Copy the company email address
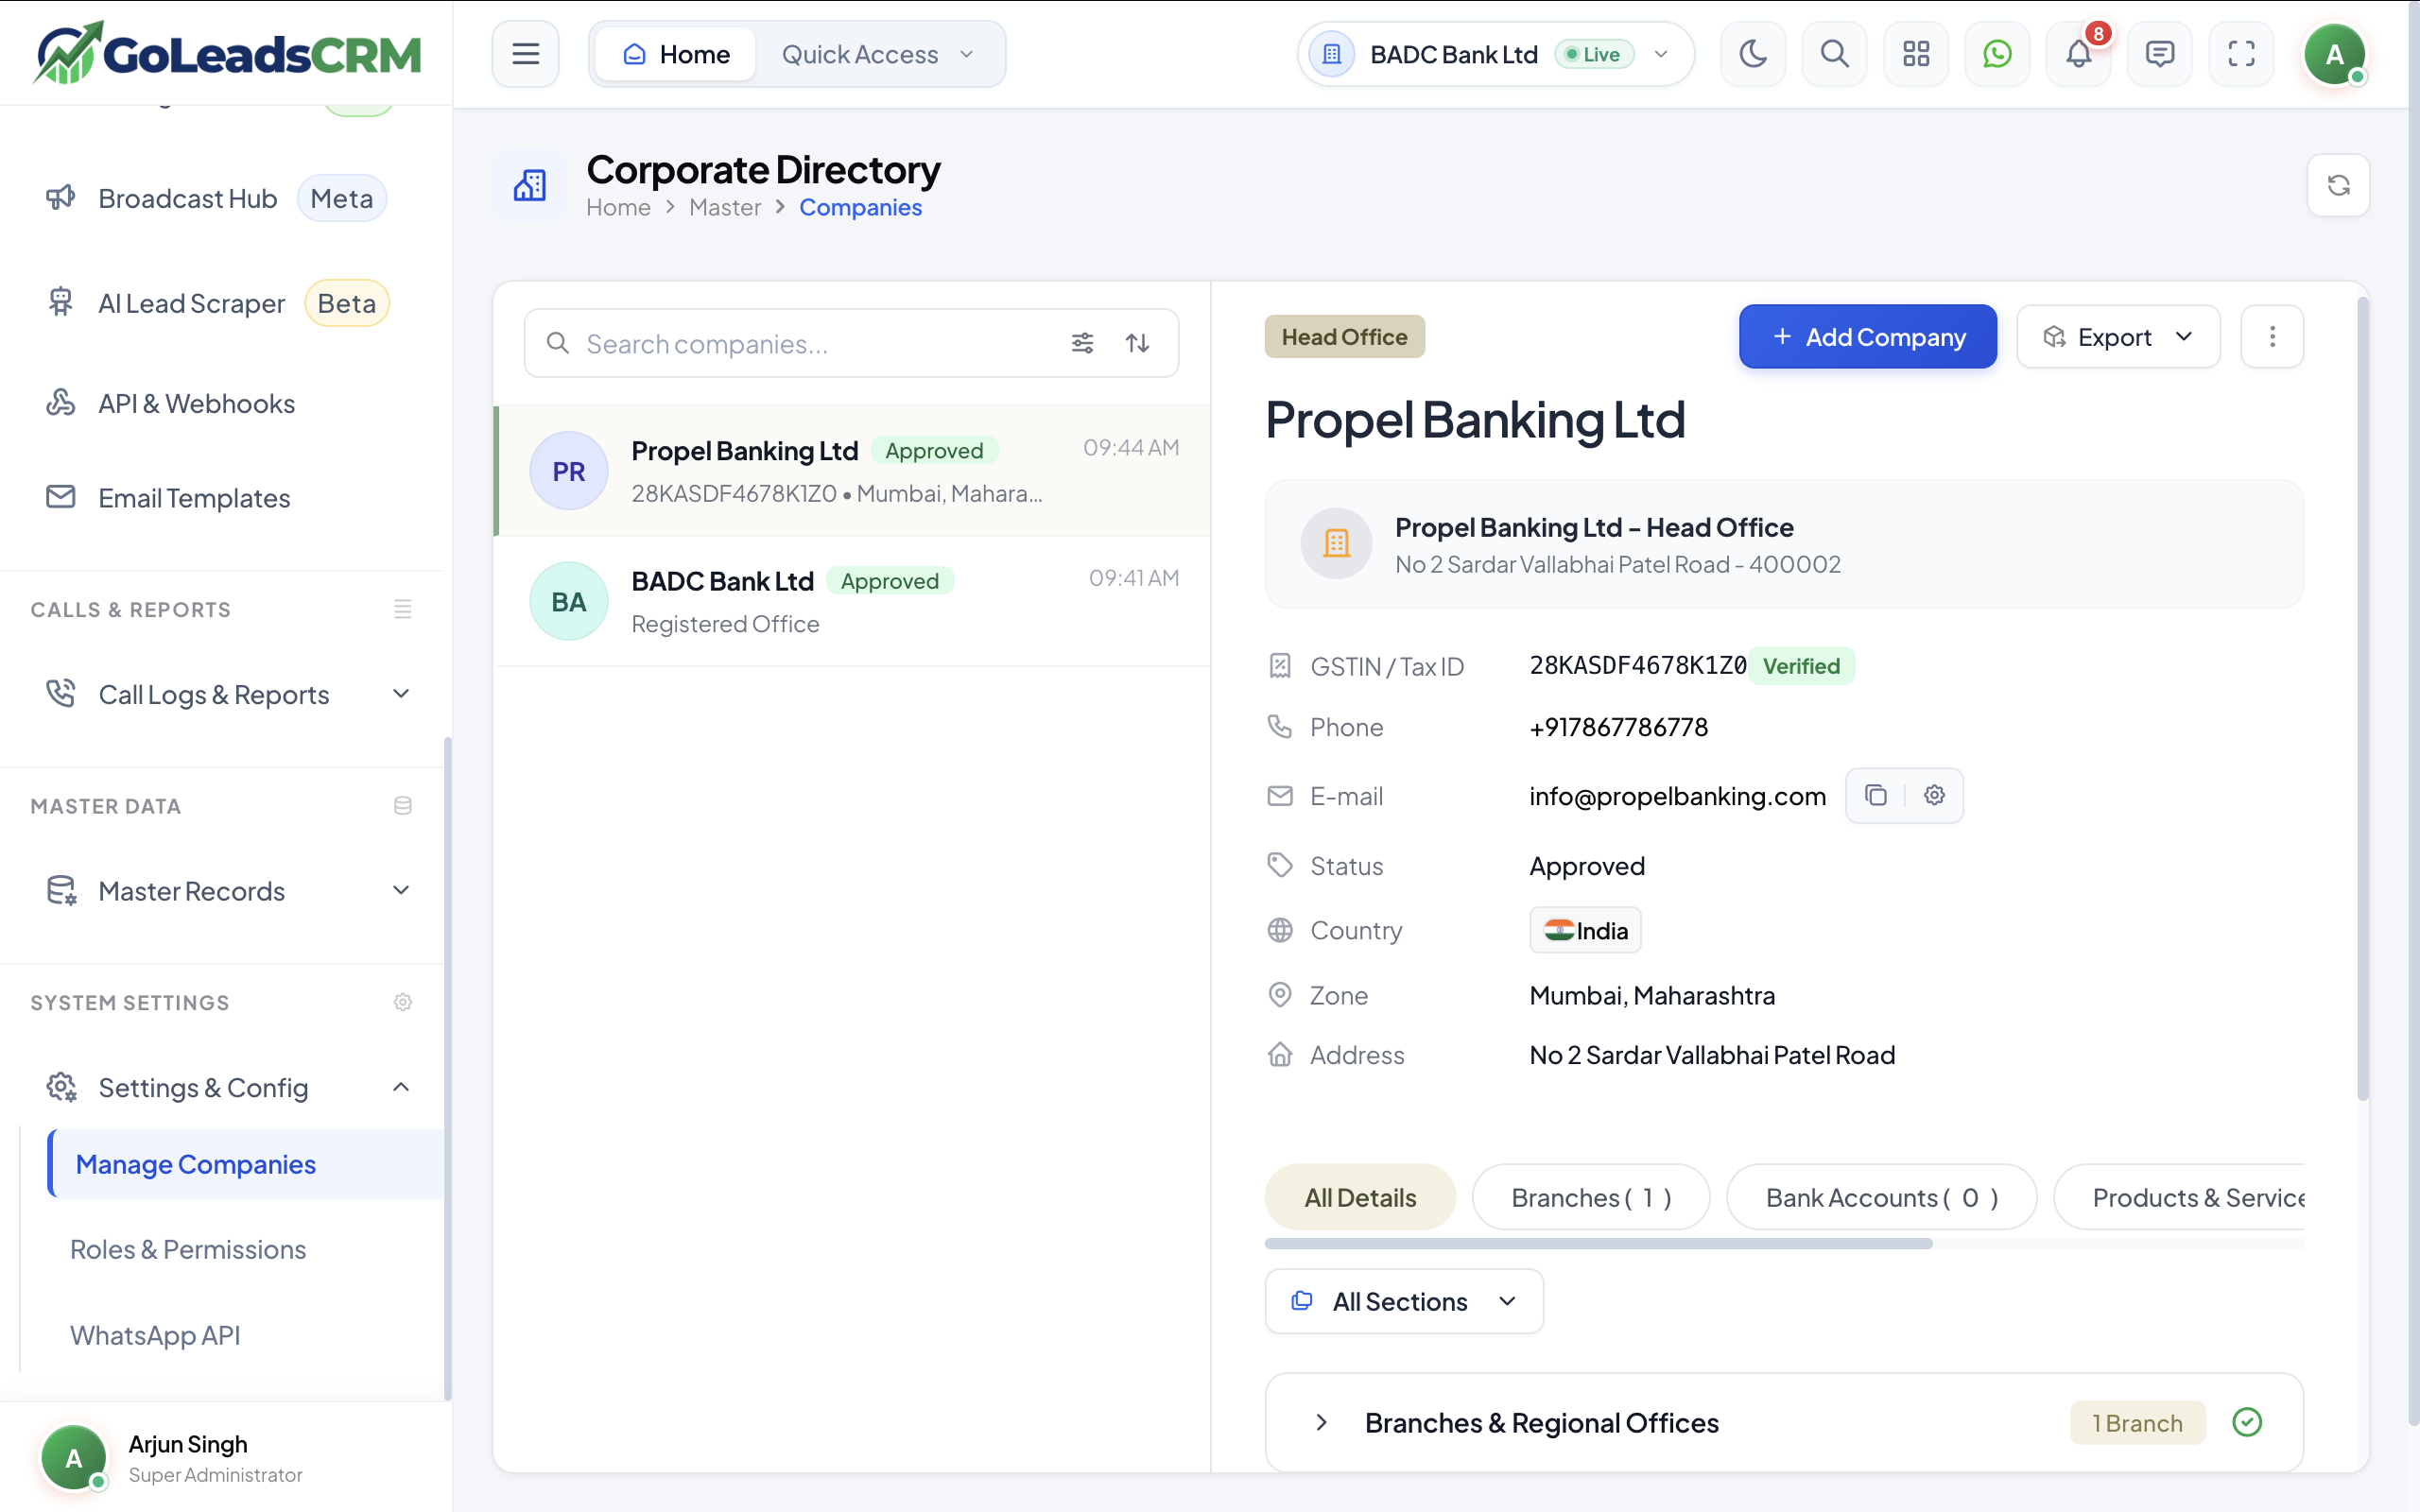This screenshot has width=2420, height=1512. (1876, 795)
